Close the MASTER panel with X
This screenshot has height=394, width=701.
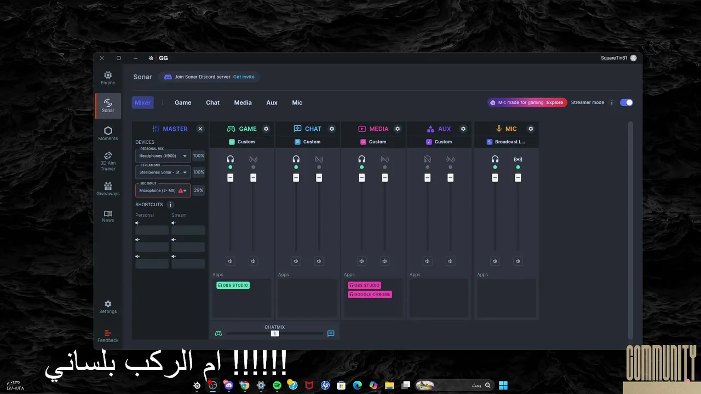click(x=200, y=129)
